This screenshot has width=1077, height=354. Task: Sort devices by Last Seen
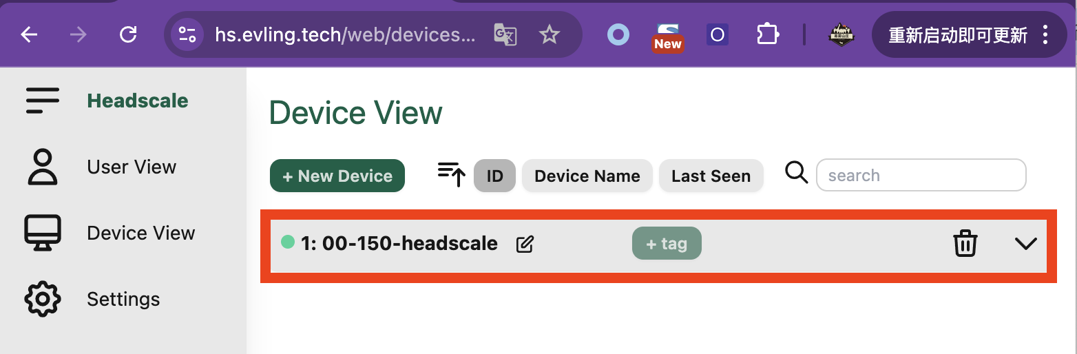[x=711, y=176]
